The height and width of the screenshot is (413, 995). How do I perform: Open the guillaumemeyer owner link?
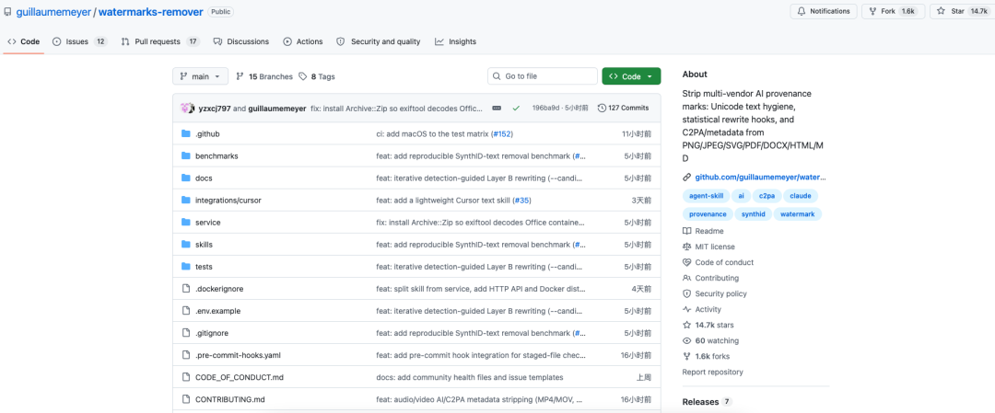tap(53, 11)
